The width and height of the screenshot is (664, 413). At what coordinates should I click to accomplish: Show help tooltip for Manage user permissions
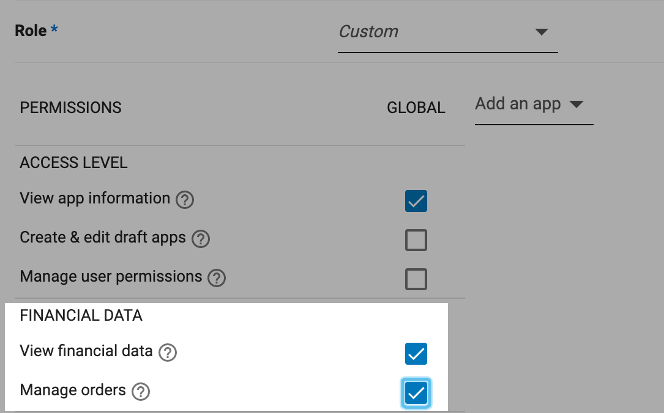(217, 278)
